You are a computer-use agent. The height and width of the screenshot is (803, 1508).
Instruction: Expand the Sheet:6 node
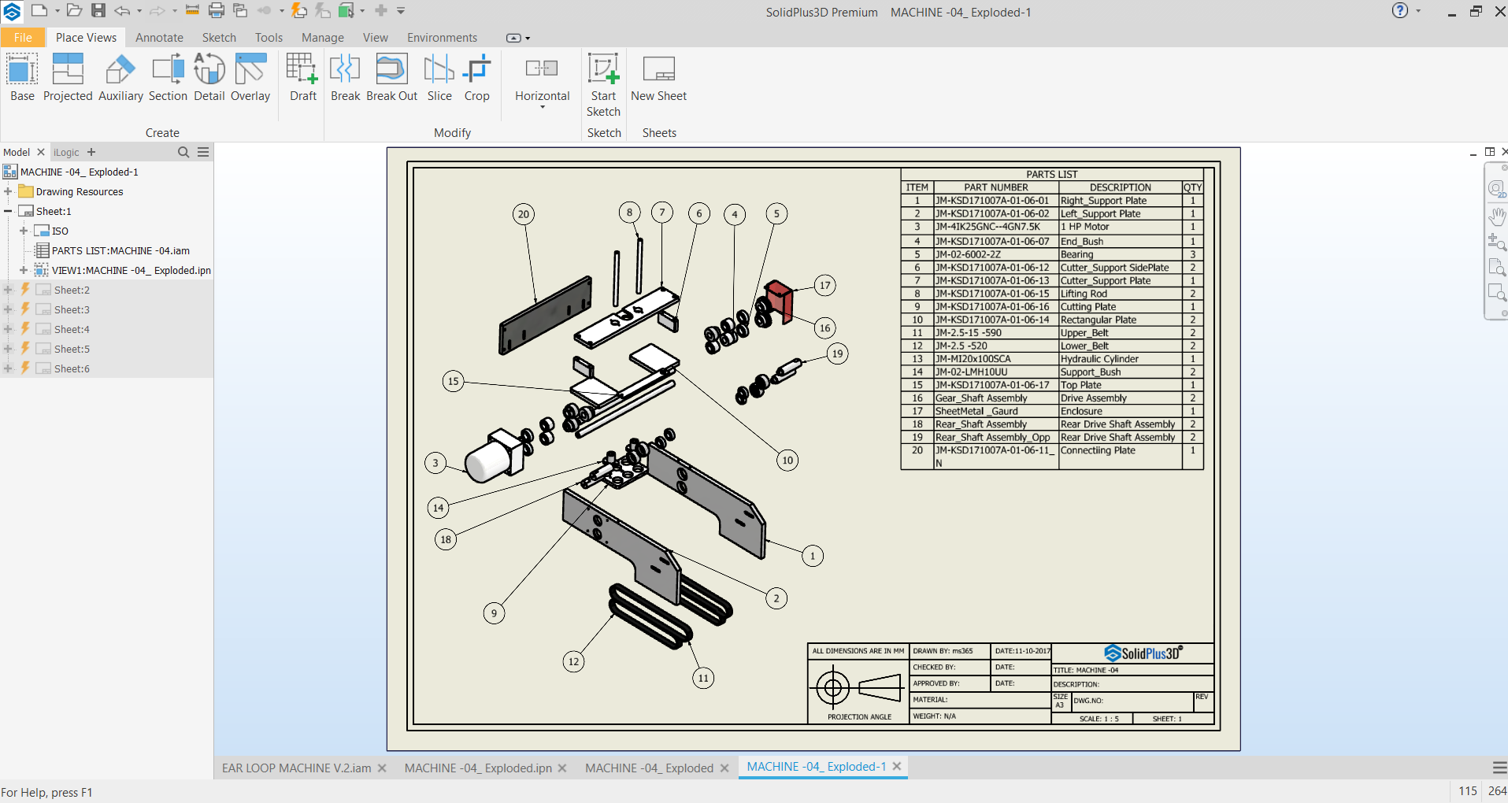[8, 368]
